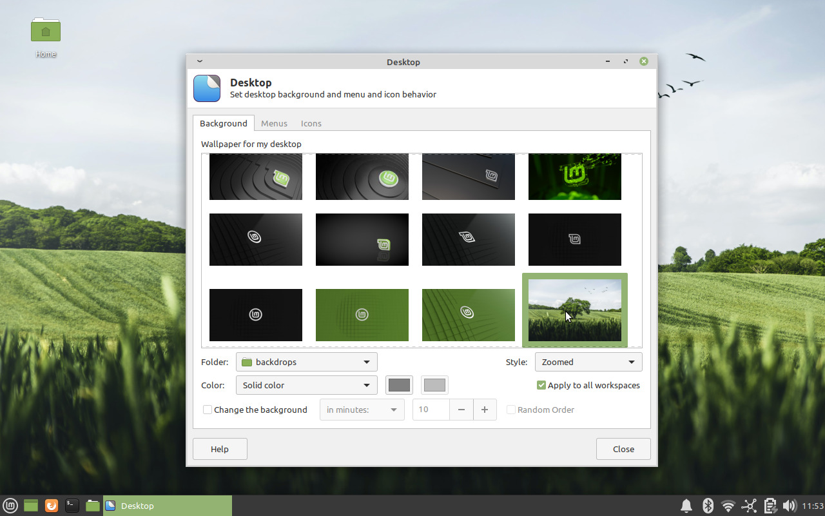The width and height of the screenshot is (825, 516).
Task: Select the Background tab
Action: tap(224, 123)
